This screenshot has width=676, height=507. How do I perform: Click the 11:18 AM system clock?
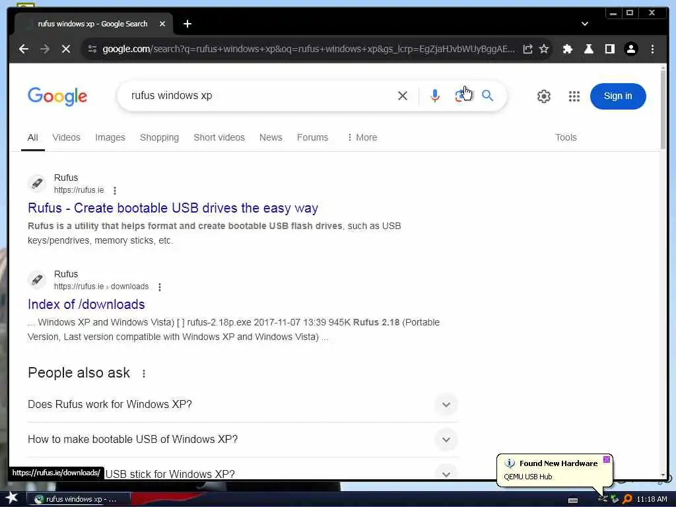pos(652,499)
